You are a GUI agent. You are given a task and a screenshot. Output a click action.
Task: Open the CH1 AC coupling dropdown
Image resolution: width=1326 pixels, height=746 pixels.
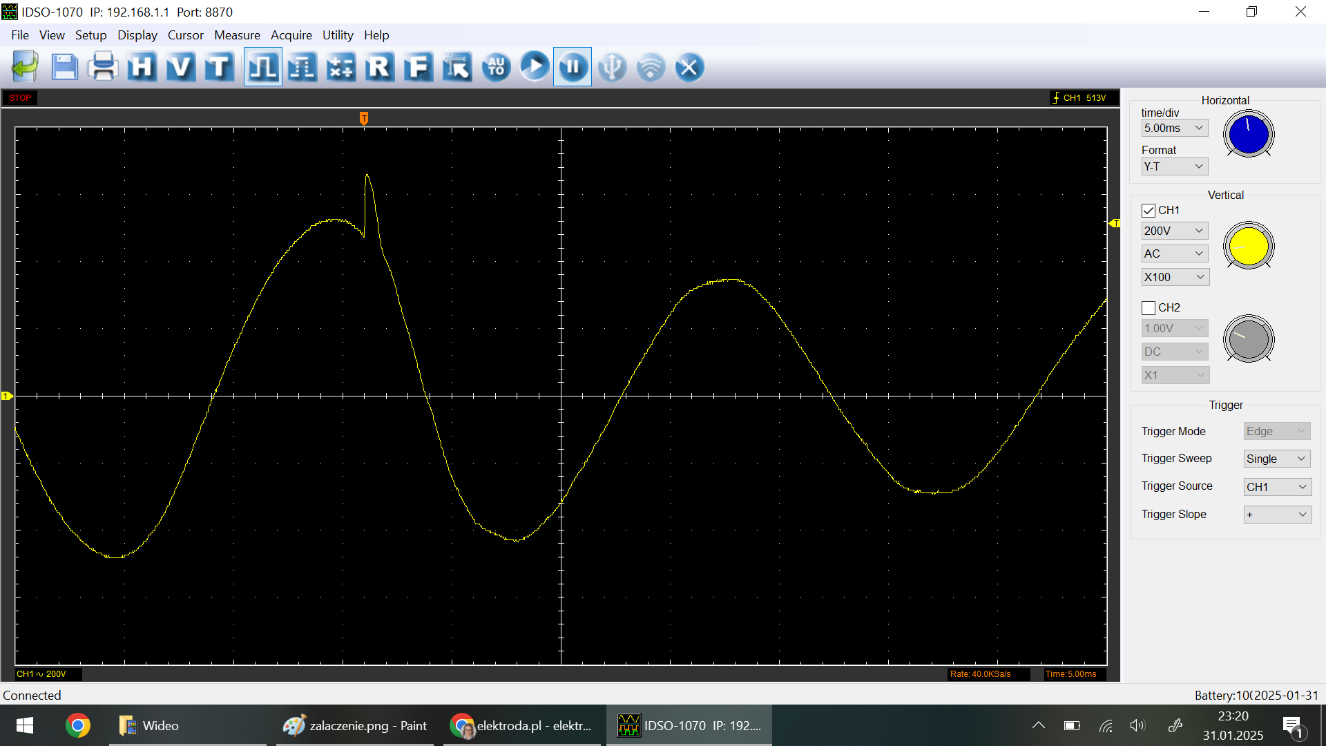click(1174, 254)
